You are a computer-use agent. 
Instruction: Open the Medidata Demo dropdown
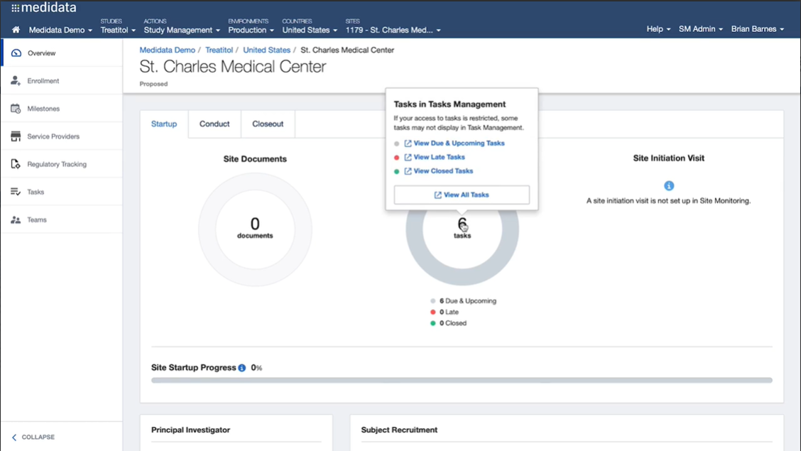pyautogui.click(x=60, y=30)
